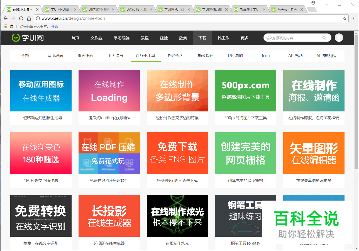The height and width of the screenshot is (251, 359).
Task: Switch to the 网页界面 category tab
Action: 55,55
